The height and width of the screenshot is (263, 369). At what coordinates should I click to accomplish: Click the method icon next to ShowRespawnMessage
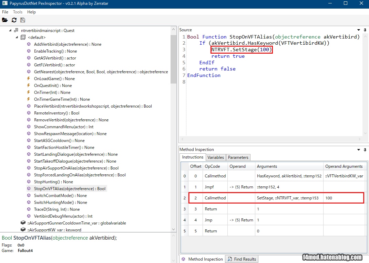29,133
